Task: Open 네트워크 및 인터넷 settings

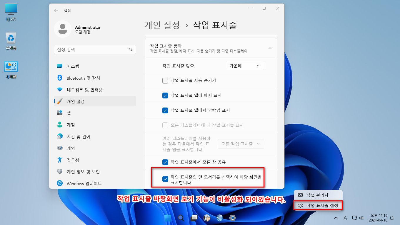Action: point(95,90)
